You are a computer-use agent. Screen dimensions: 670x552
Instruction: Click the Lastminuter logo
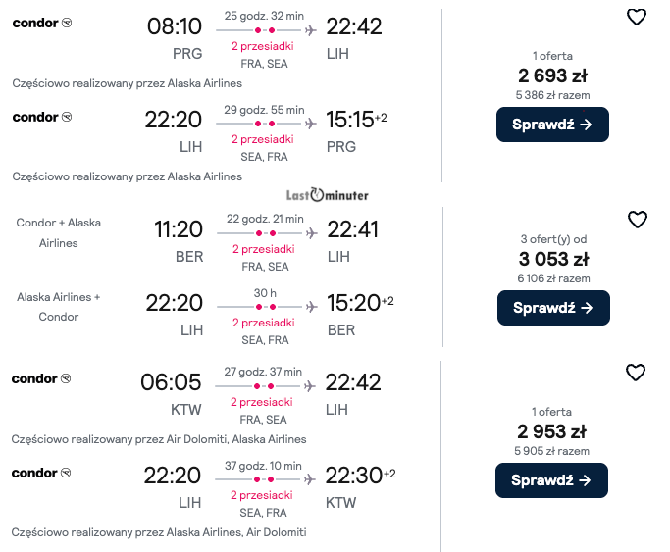click(x=328, y=194)
